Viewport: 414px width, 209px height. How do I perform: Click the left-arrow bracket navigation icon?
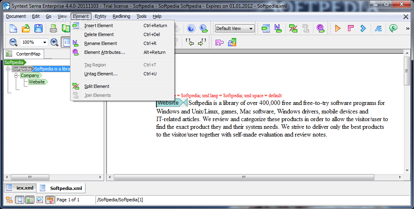pyautogui.click(x=190, y=42)
